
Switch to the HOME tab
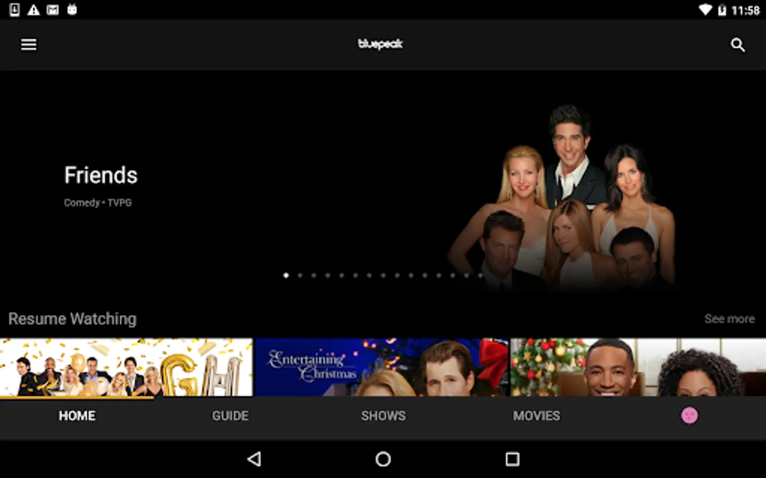click(x=77, y=416)
